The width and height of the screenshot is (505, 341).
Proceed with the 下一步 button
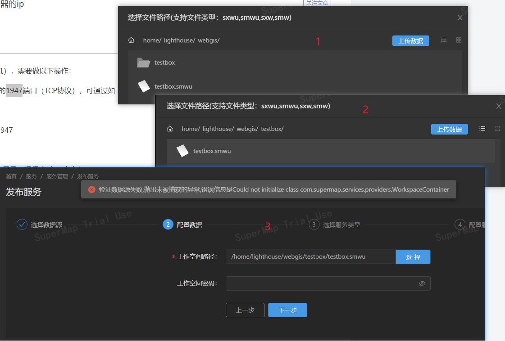(287, 310)
